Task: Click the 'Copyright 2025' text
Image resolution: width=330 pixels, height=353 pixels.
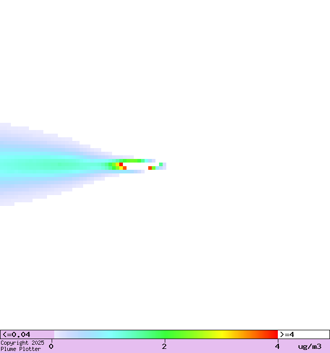Action: pos(22,343)
